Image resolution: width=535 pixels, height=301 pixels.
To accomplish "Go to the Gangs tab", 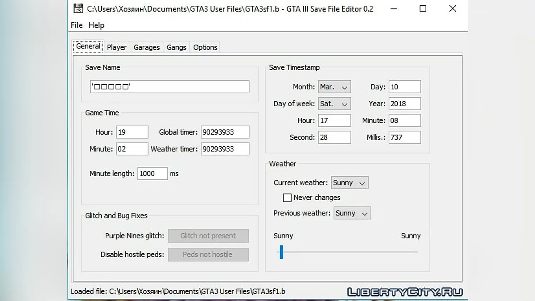I will (177, 47).
